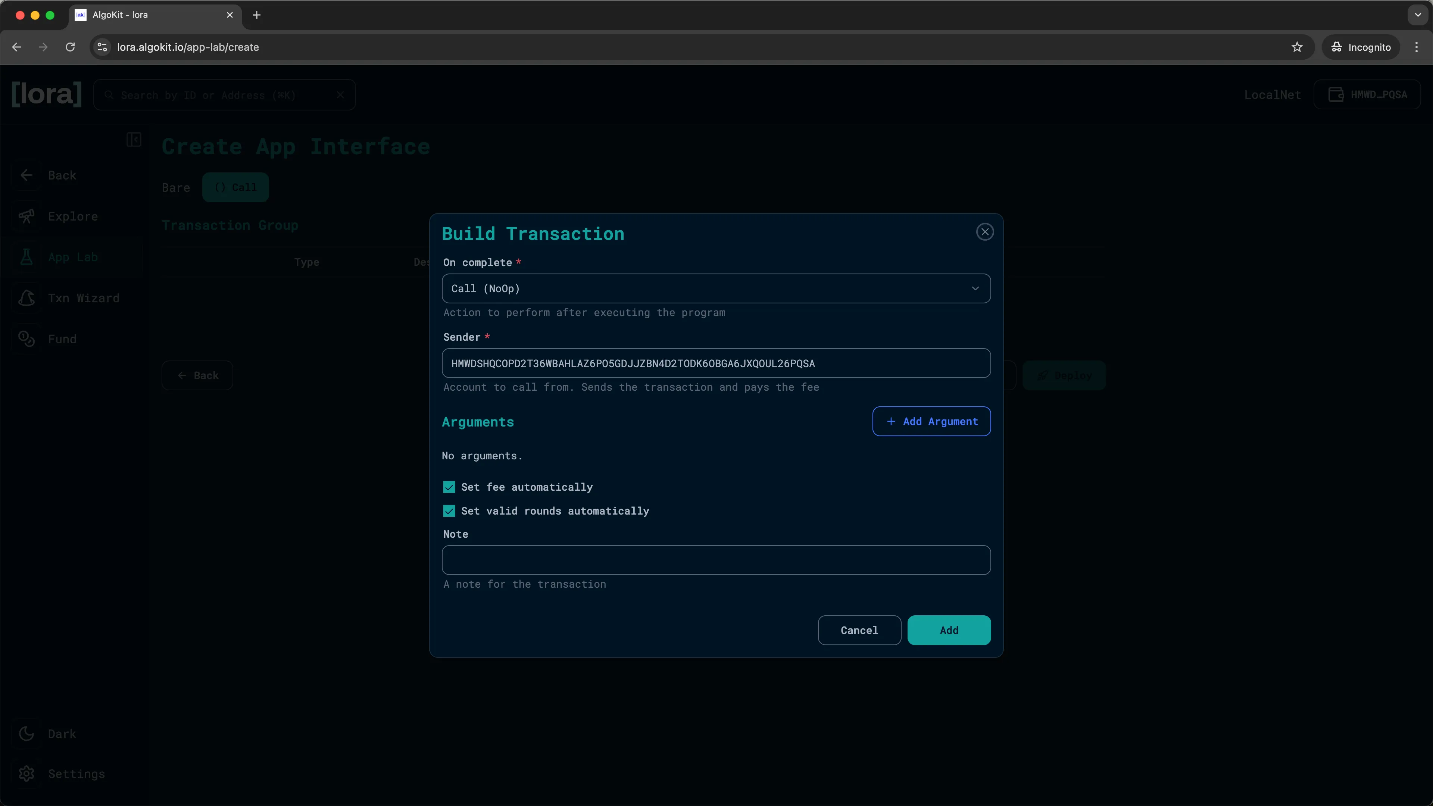Open the Txn Wizard tool

[84, 298]
